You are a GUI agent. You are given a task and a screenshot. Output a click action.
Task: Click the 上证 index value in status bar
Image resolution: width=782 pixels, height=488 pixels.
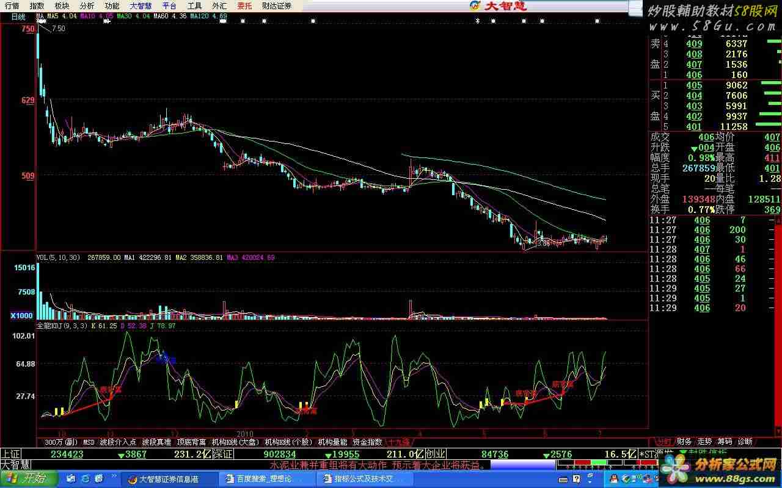coord(67,454)
